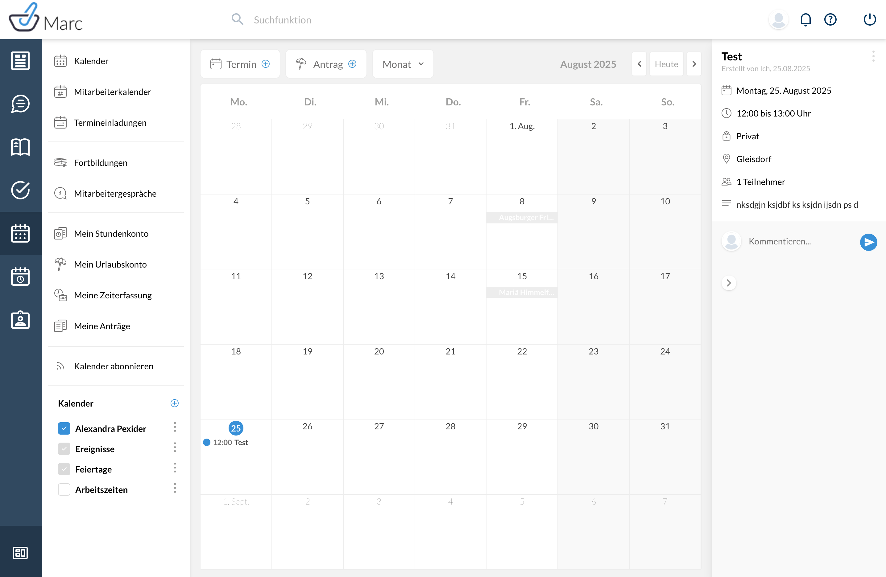
Task: Open the open-book knowledge sidebar icon
Action: click(x=20, y=147)
